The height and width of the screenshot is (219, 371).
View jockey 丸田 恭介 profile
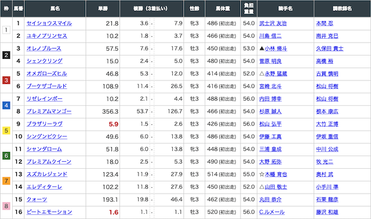(x=271, y=199)
